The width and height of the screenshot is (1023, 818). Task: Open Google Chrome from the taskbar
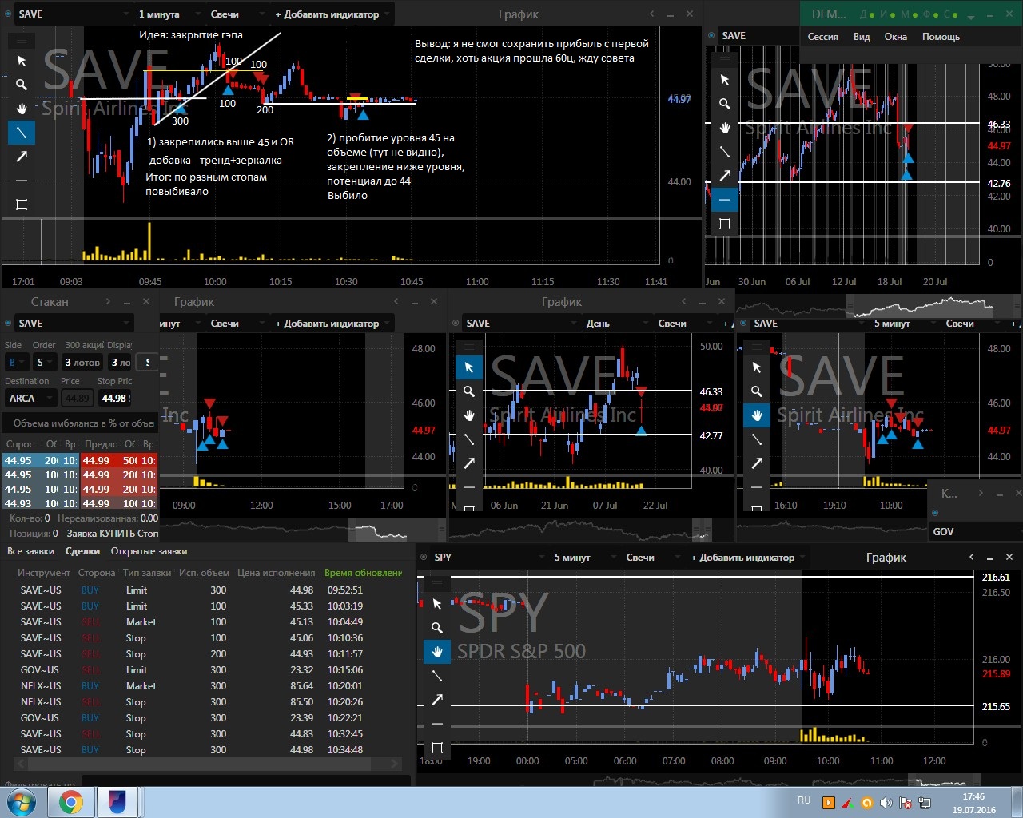(70, 802)
